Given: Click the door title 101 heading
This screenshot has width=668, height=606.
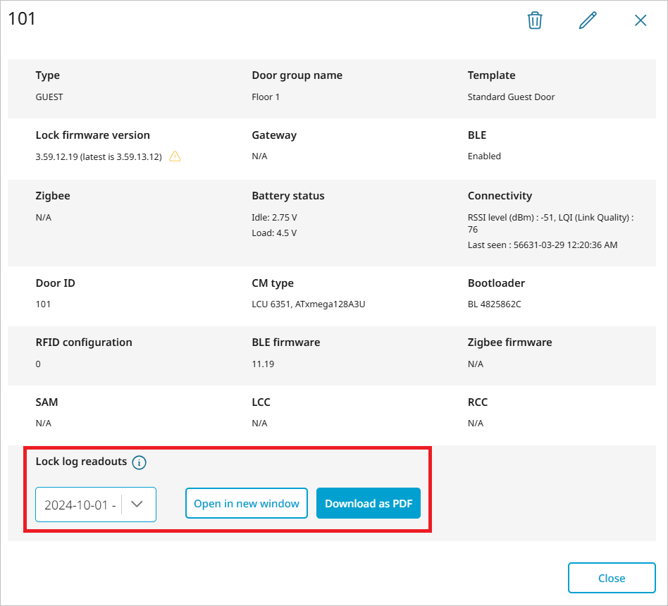Looking at the screenshot, I should pyautogui.click(x=22, y=19).
